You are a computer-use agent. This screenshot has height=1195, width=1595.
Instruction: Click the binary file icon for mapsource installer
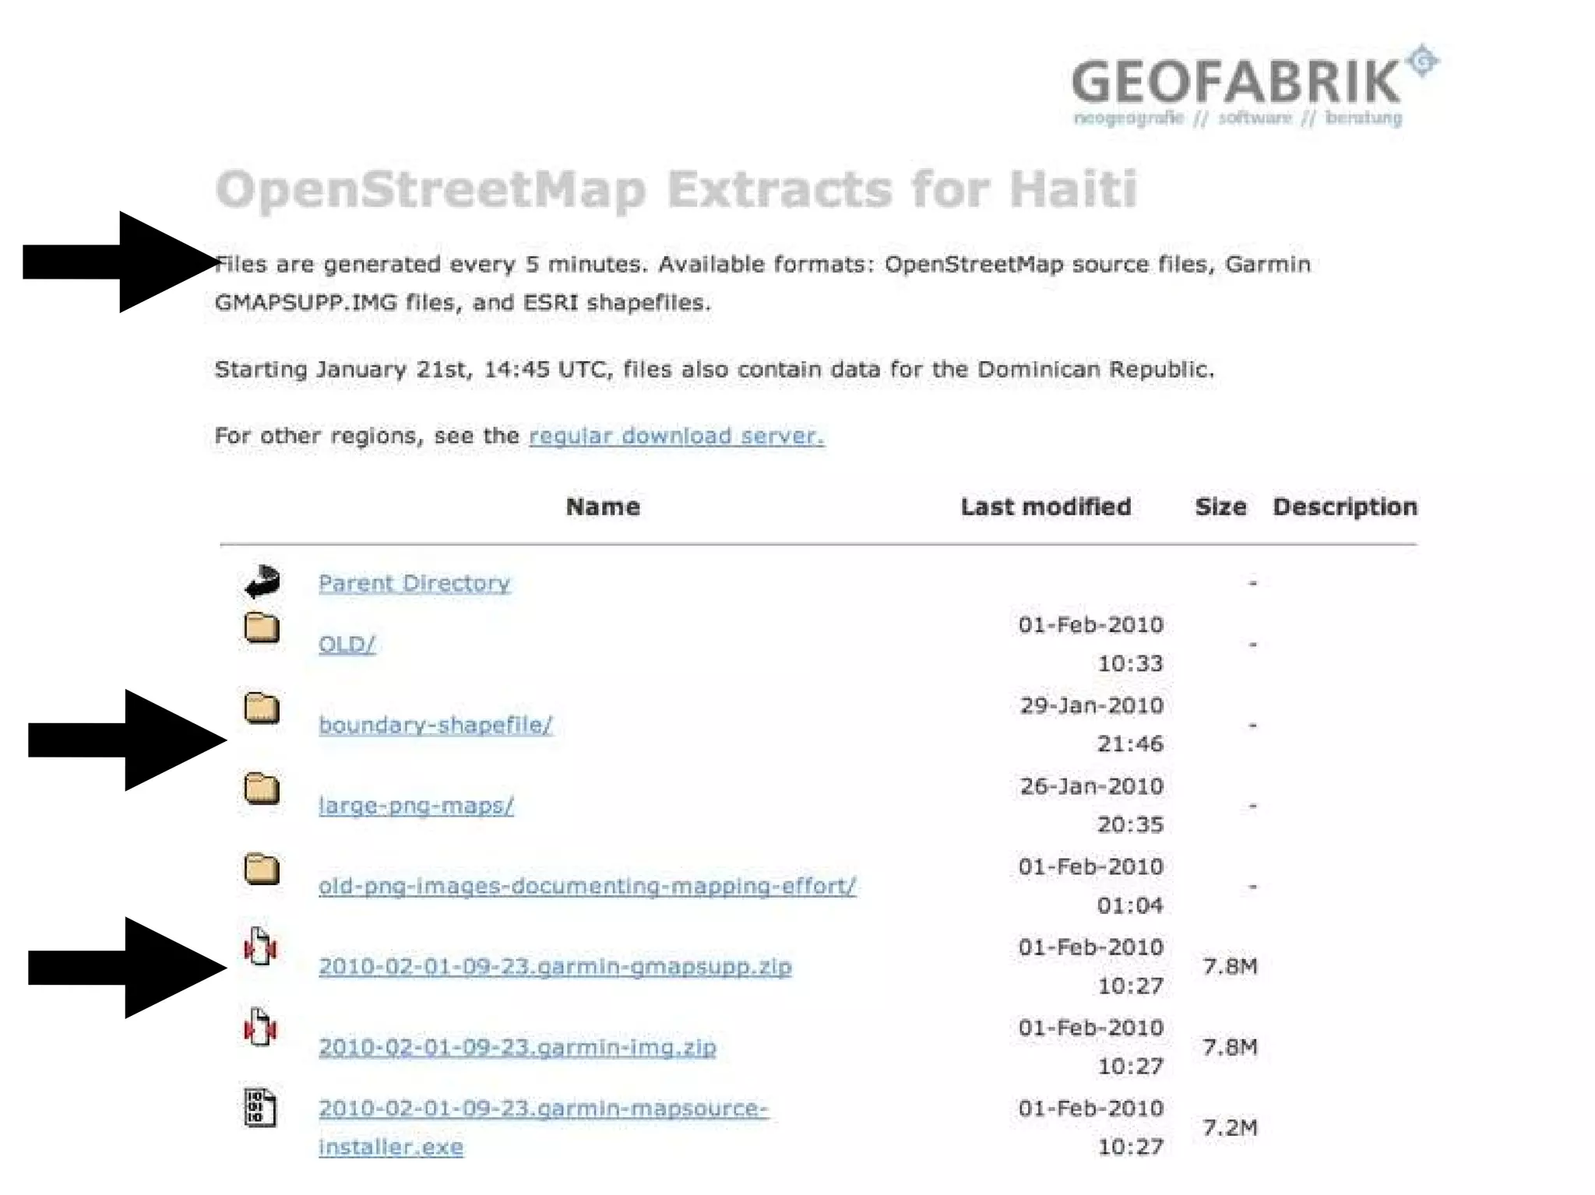260,1107
